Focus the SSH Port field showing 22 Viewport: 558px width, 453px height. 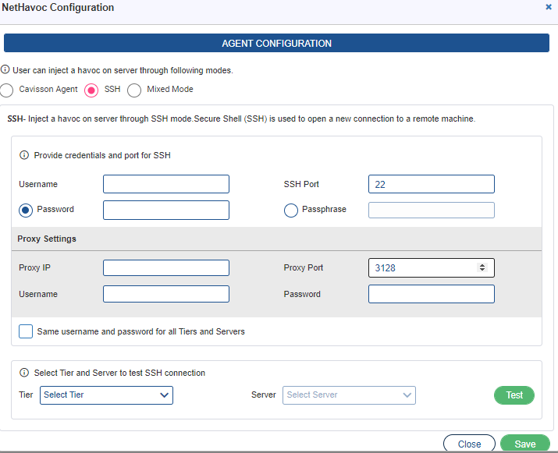coord(432,184)
